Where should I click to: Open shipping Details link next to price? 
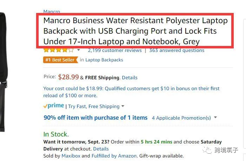129,78
